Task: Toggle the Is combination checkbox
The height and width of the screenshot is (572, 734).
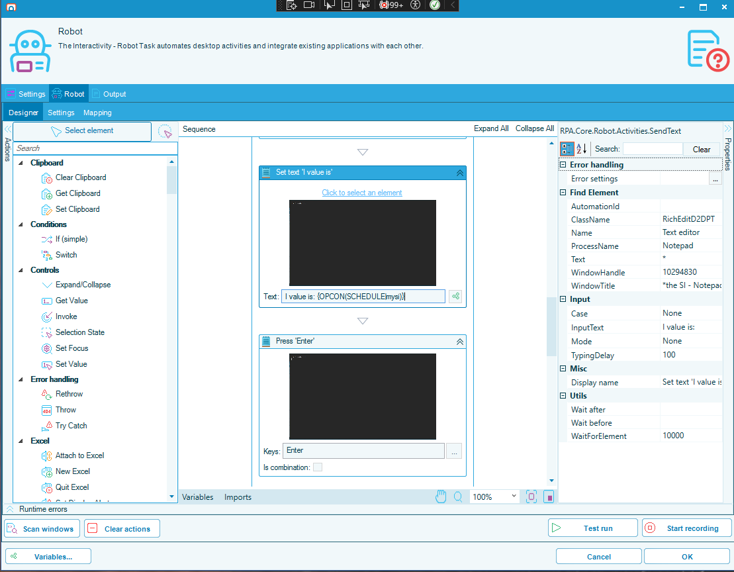Action: 319,467
